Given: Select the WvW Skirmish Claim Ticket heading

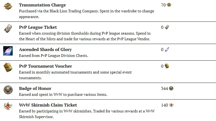Looking at the screenshot, I should [48, 105].
